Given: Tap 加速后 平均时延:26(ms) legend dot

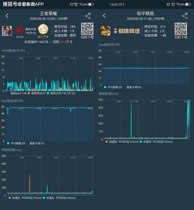Looking at the screenshot, I should (x=141, y=141).
